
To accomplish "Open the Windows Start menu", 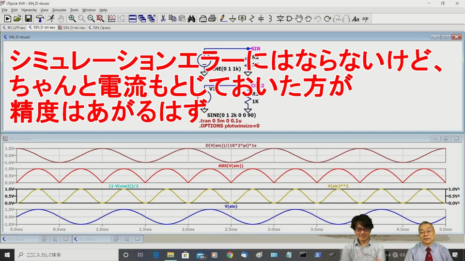I will coord(7,255).
